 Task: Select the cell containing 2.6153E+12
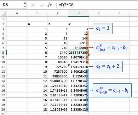[x=58, y=95]
